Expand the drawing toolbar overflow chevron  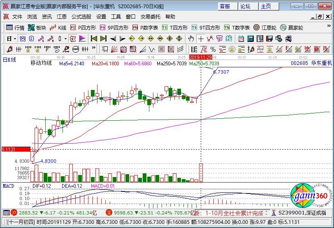click(x=93, y=48)
